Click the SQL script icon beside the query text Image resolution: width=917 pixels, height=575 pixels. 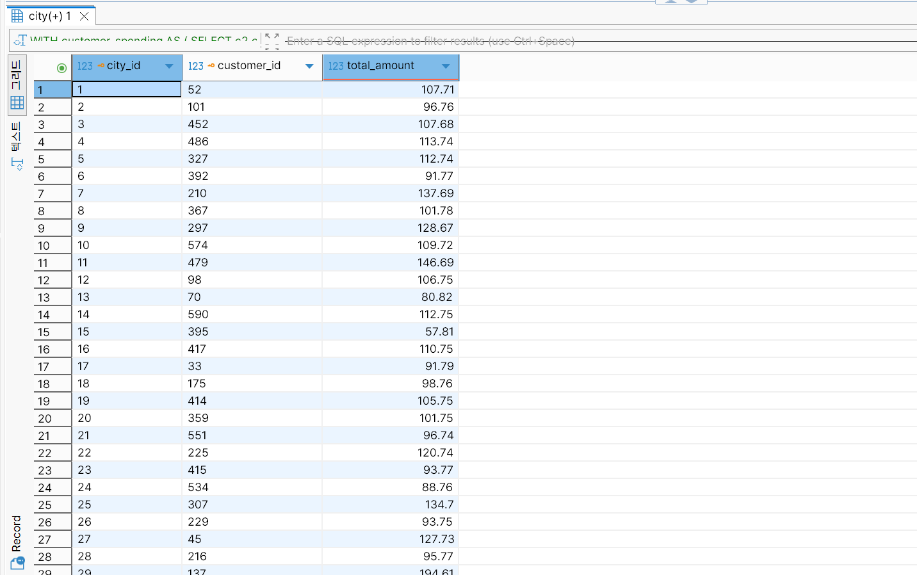(x=20, y=40)
